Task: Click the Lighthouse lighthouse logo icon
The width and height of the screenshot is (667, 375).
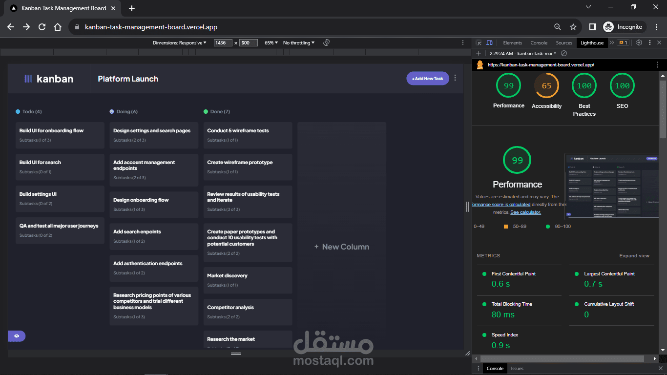Action: (x=480, y=64)
